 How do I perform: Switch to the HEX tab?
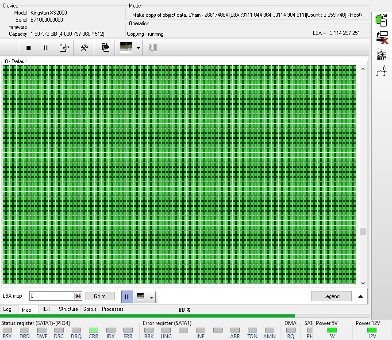(45, 309)
